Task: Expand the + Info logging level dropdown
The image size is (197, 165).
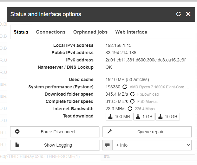Action: (x=152, y=145)
